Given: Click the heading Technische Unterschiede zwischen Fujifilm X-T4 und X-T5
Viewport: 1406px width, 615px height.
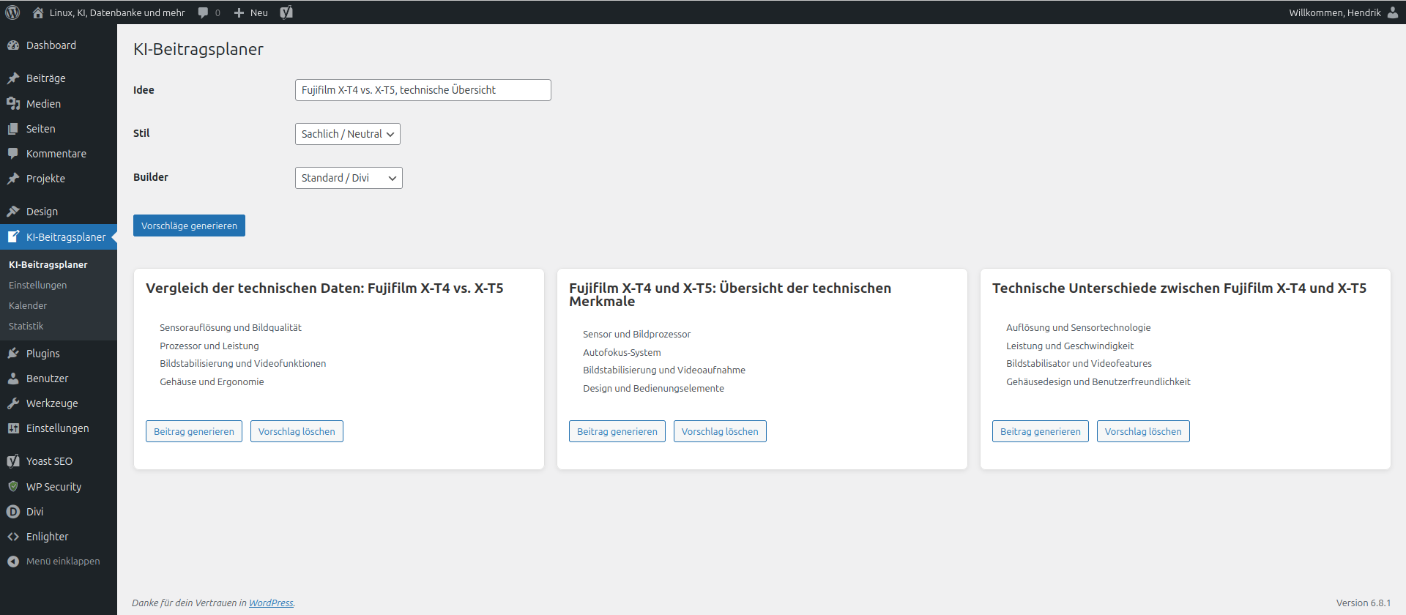Looking at the screenshot, I should 1179,288.
